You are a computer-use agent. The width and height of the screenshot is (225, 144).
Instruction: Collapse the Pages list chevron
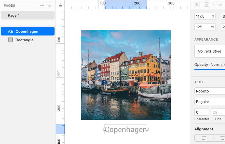(49, 5)
